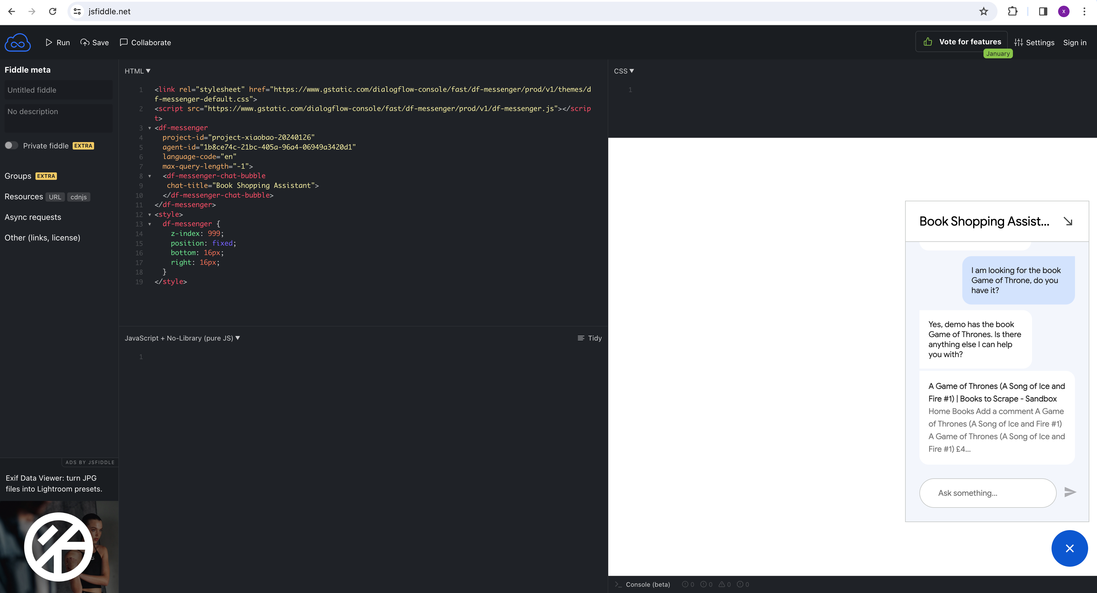Open JavaScript library selection dropdown
The height and width of the screenshot is (593, 1097).
pyautogui.click(x=182, y=338)
